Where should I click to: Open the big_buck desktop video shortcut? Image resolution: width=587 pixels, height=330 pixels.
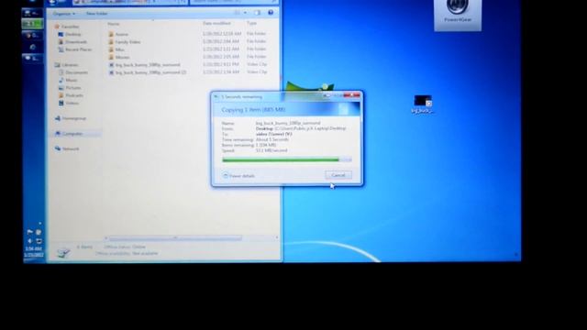422,104
